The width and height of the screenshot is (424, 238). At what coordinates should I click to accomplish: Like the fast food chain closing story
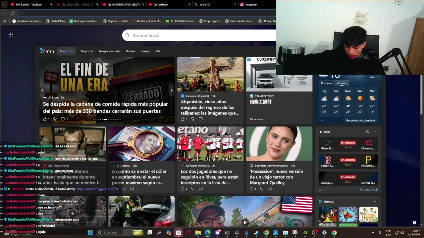46,119
